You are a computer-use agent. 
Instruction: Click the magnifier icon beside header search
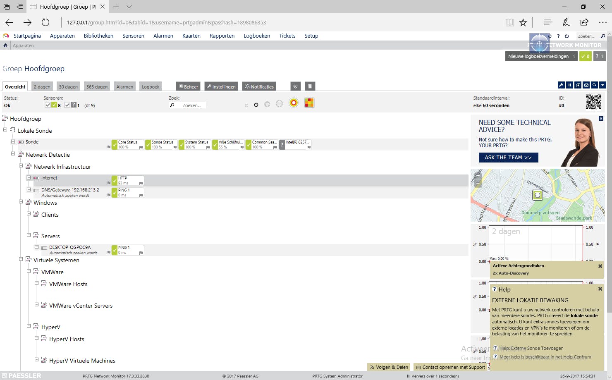(603, 36)
